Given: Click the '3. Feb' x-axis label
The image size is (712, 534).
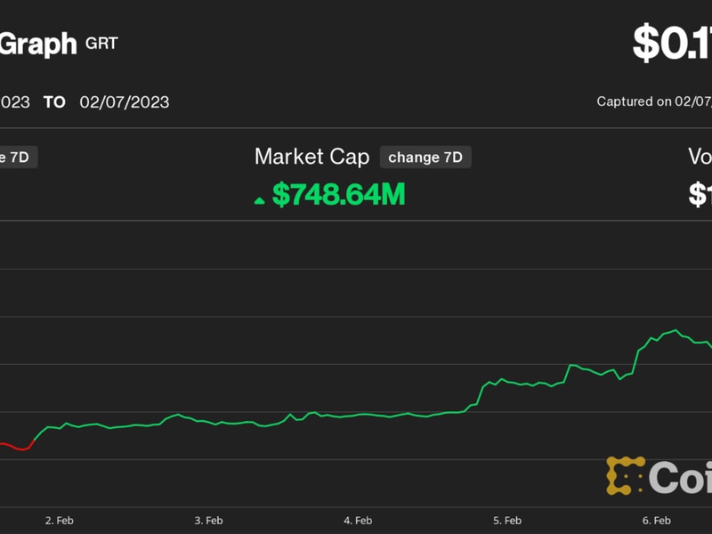Looking at the screenshot, I should (x=208, y=520).
